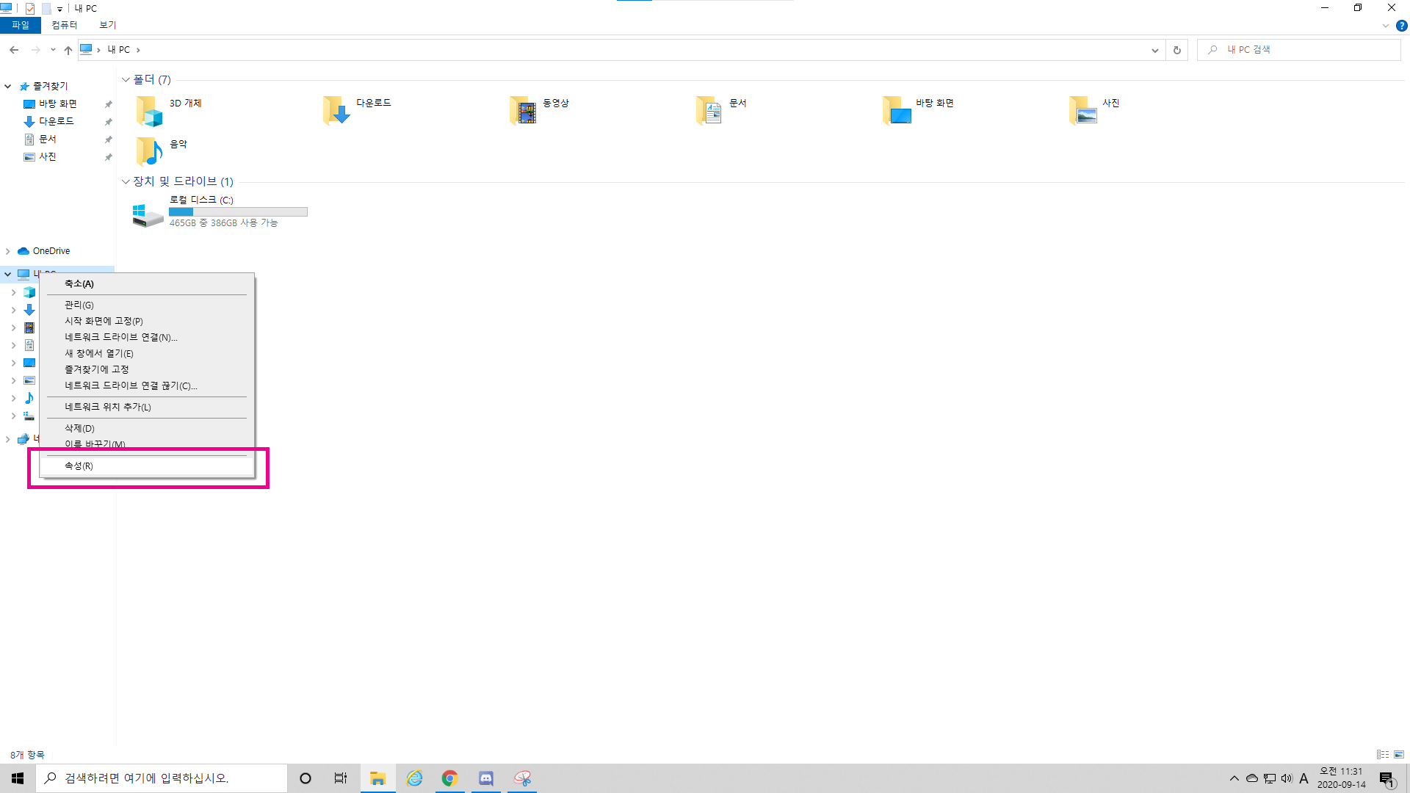The width and height of the screenshot is (1410, 793).
Task: Open quick access toolbar customize dropdown
Action: [59, 10]
